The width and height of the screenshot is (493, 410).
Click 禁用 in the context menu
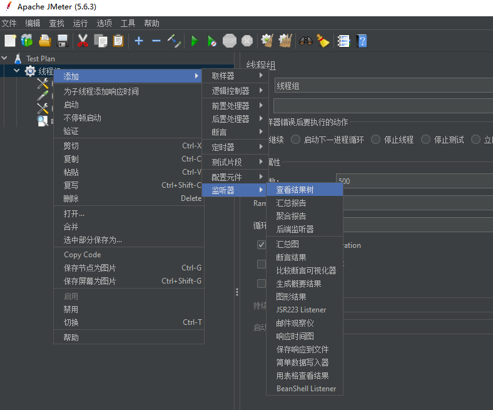pyautogui.click(x=71, y=309)
